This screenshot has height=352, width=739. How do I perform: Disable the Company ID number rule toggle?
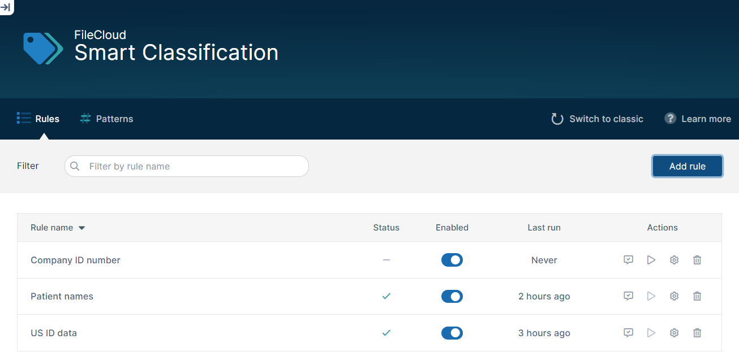click(x=452, y=260)
